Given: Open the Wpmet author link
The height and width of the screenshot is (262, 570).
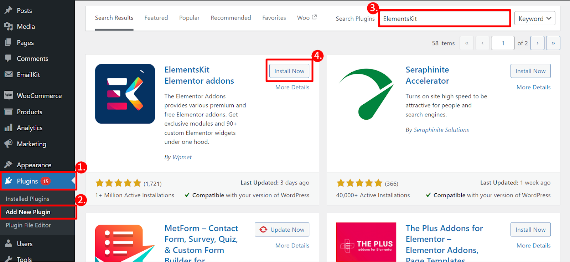Looking at the screenshot, I should tap(182, 157).
